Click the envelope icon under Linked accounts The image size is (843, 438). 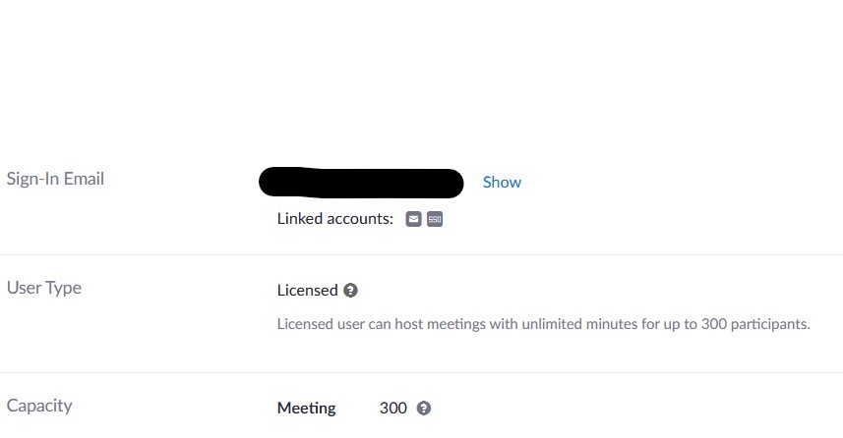coord(413,219)
